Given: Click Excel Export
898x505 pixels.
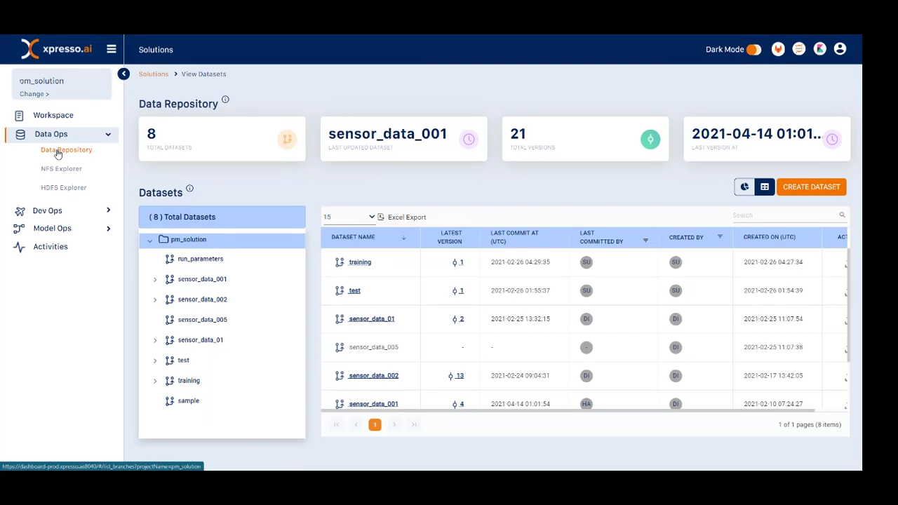Looking at the screenshot, I should pos(402,217).
